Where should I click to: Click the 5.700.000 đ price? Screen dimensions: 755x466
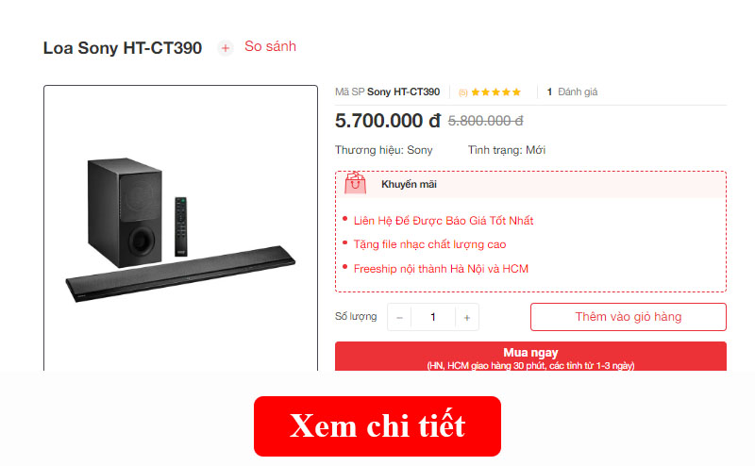point(388,121)
